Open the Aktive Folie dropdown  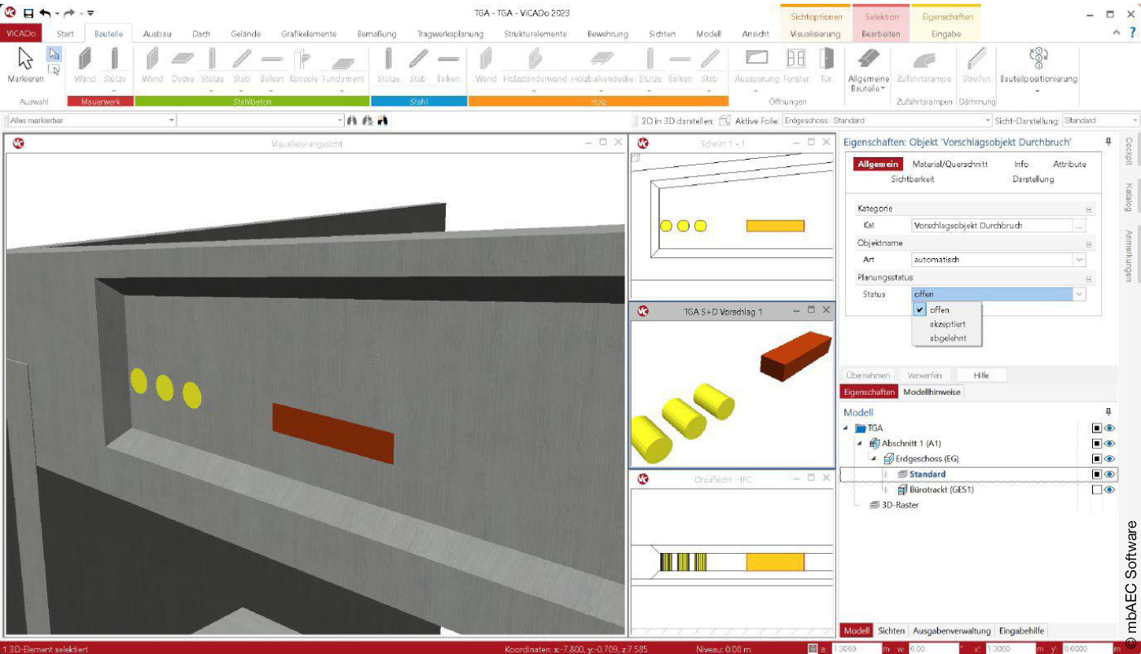989,119
